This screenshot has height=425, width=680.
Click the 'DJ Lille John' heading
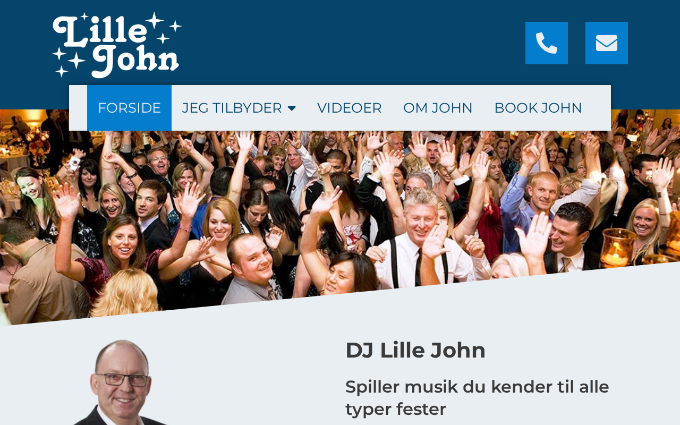pos(415,351)
